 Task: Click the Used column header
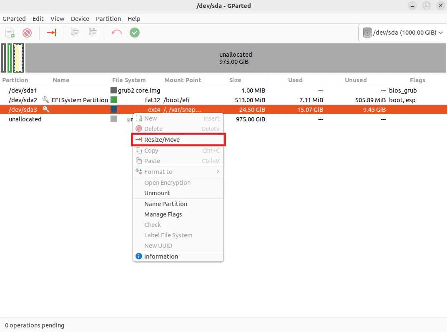click(x=295, y=80)
